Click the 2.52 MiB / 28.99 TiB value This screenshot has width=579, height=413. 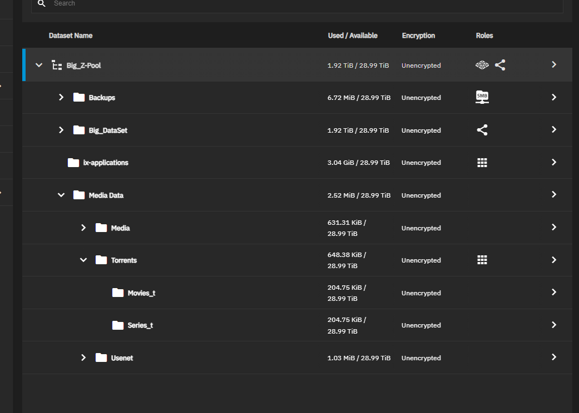point(359,195)
